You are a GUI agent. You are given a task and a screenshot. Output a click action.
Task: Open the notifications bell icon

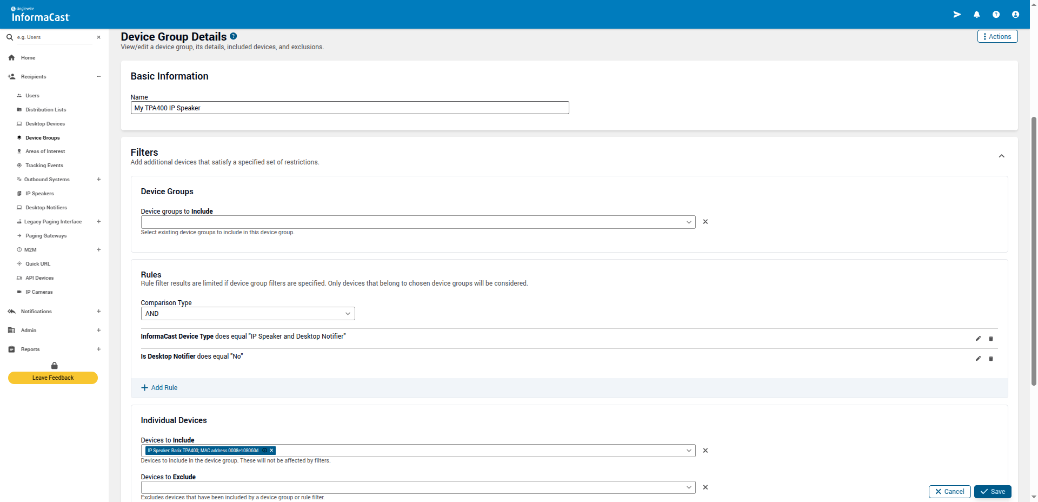click(976, 15)
